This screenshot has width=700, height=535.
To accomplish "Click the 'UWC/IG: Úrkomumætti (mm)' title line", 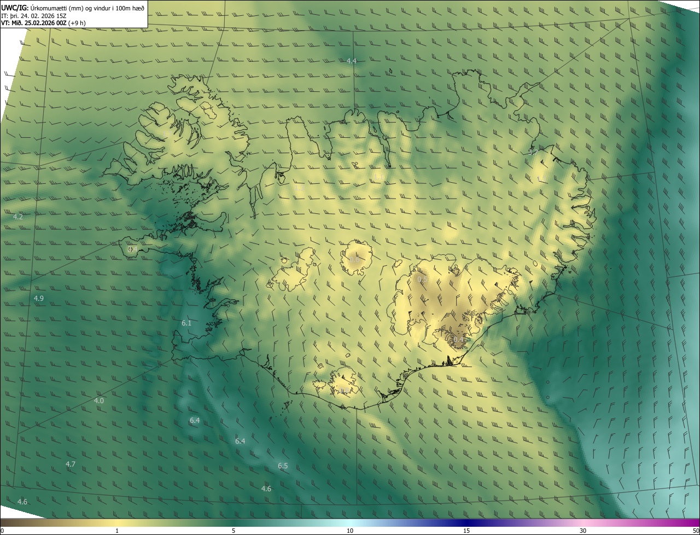I will (72, 8).
